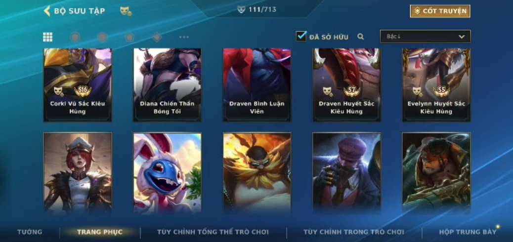Uncheck the Đã Sở Hữu checkbox
This screenshot has width=513, height=242.
(x=301, y=36)
